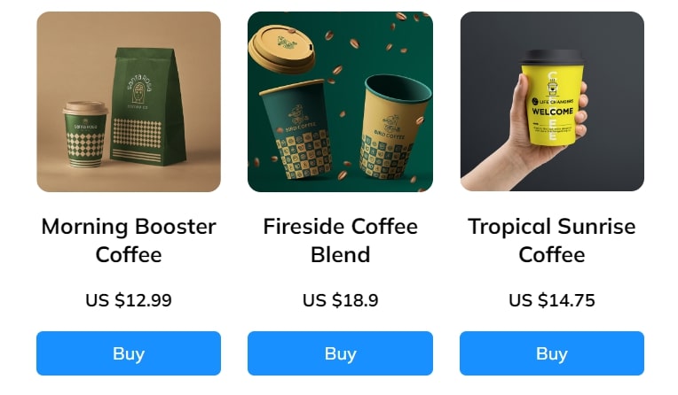Open the Morning Booster Coffee title
678x395 pixels.
point(129,240)
